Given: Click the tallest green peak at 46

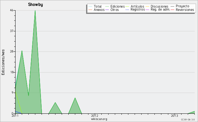Looking at the screenshot, I should pyautogui.click(x=35, y=11).
